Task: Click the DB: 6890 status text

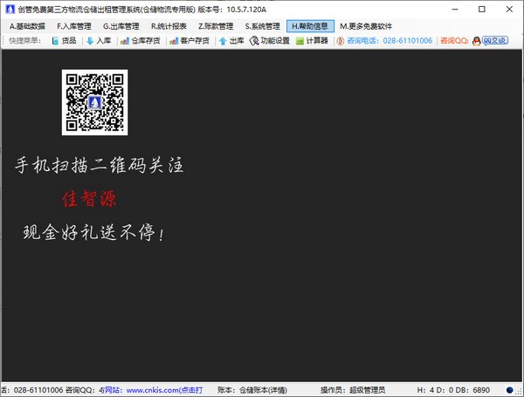Action: [x=474, y=390]
